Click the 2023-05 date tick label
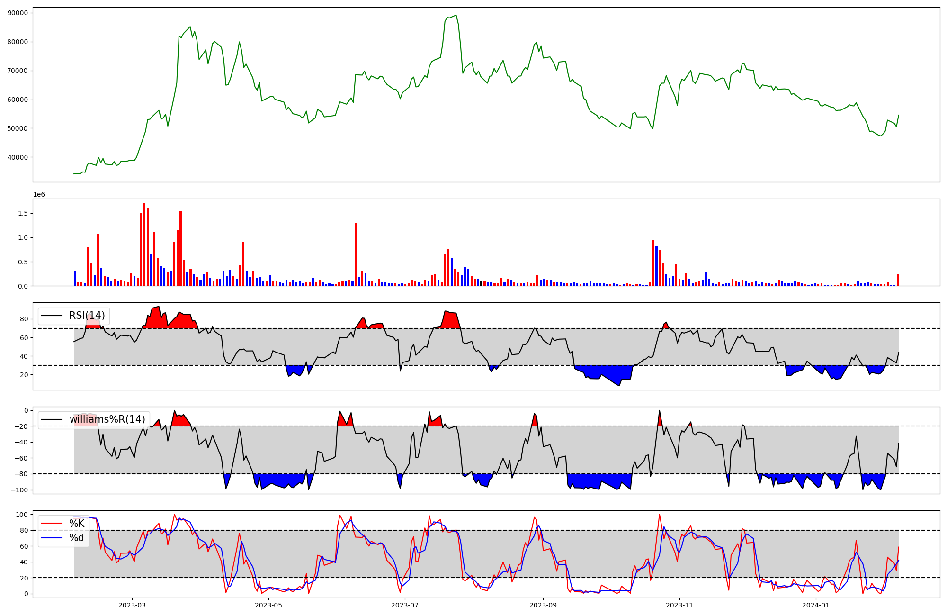Viewport: 947px width, 616px height. click(x=268, y=605)
